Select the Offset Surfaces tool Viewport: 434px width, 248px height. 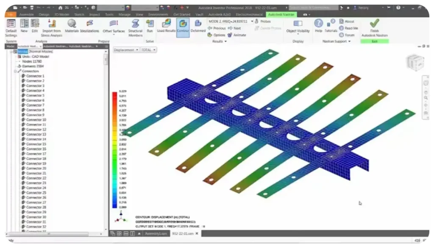click(114, 27)
